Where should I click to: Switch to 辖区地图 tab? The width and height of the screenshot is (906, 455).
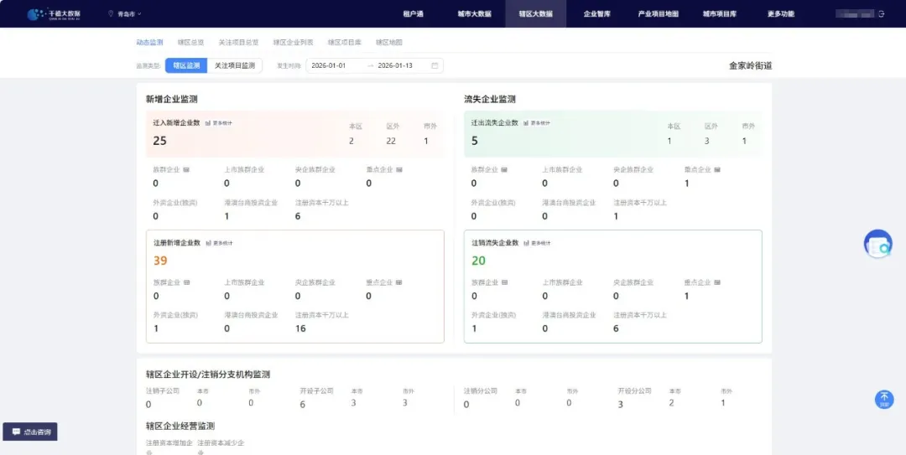click(x=389, y=42)
